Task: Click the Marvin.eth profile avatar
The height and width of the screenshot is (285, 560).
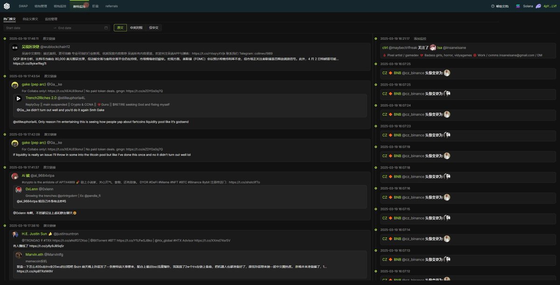Action: tap(19, 255)
